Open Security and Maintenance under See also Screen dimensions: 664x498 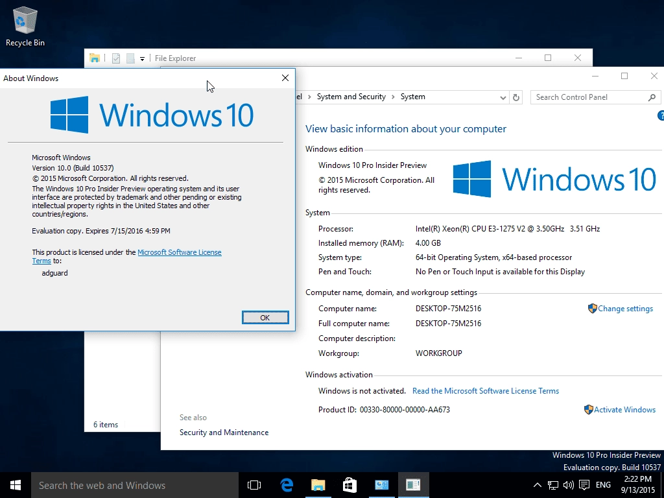[x=224, y=433]
